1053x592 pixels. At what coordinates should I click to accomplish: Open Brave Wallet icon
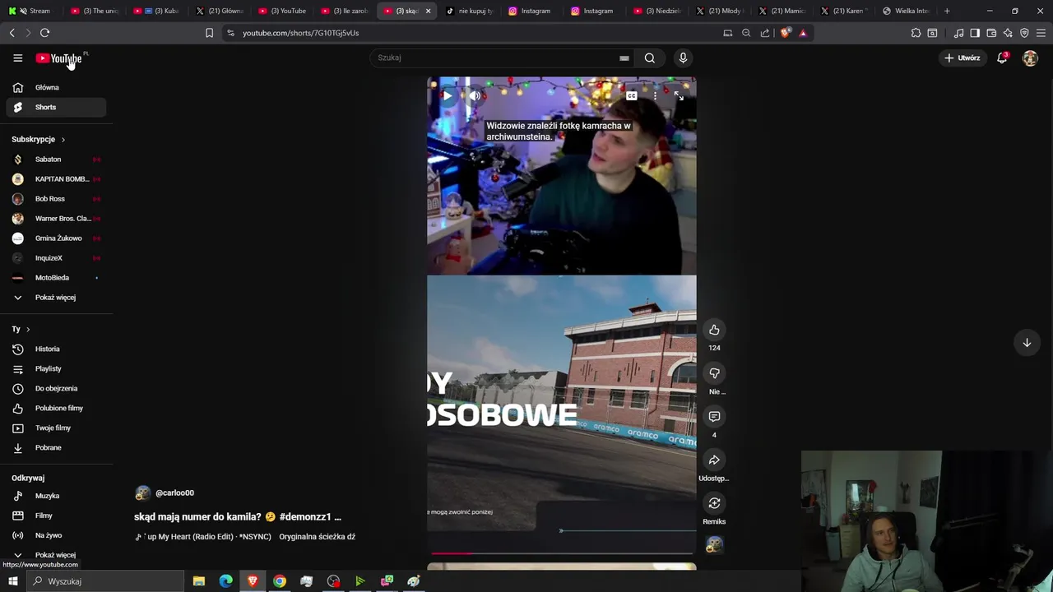[991, 33]
